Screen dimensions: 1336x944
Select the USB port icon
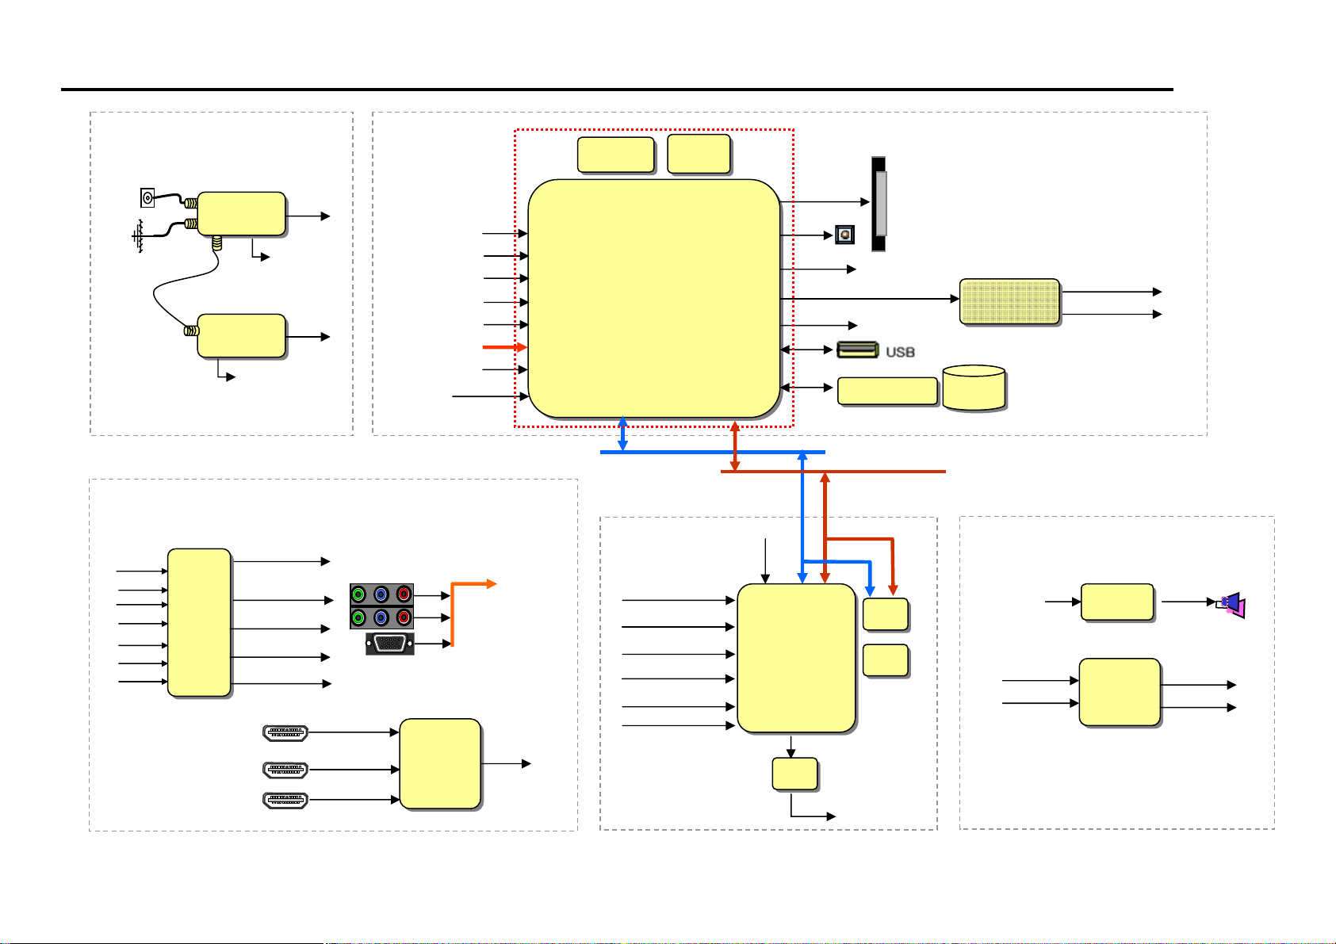pyautogui.click(x=858, y=350)
